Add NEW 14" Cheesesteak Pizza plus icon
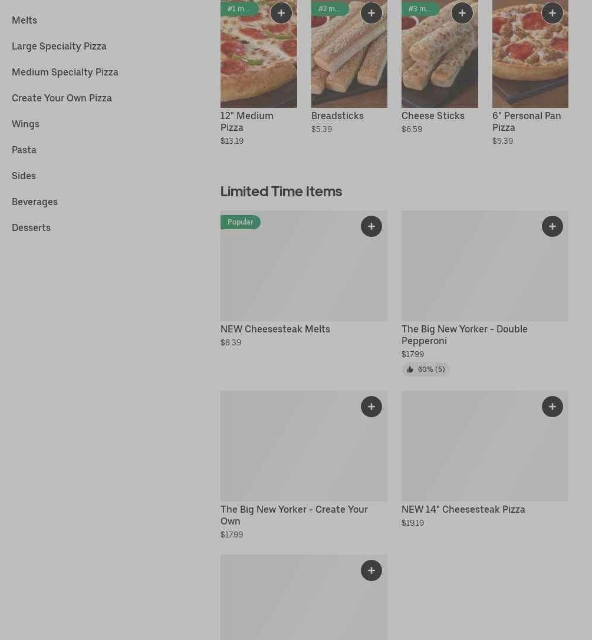The height and width of the screenshot is (640, 592). point(552,407)
